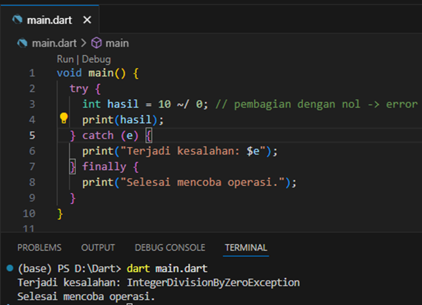Viewport: 422px width, 305px height.
Task: Place cursor on the finally keyword
Action: coord(104,167)
